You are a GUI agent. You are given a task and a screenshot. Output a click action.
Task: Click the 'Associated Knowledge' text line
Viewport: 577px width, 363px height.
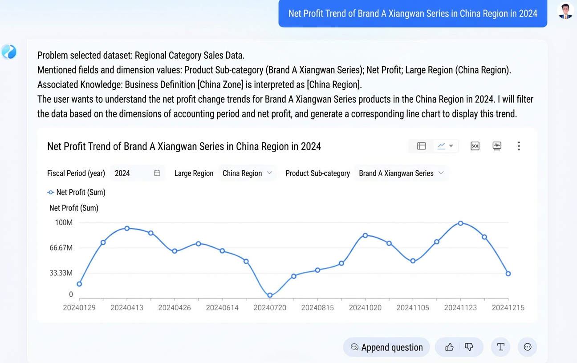coord(199,85)
